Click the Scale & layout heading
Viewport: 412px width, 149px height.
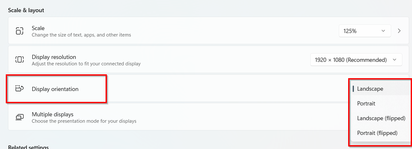pyautogui.click(x=26, y=10)
